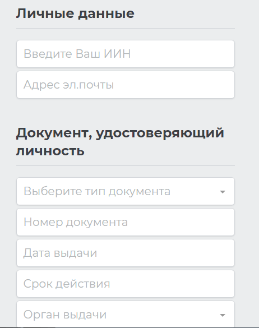Click the divider line under Личные данные

(x=126, y=28)
